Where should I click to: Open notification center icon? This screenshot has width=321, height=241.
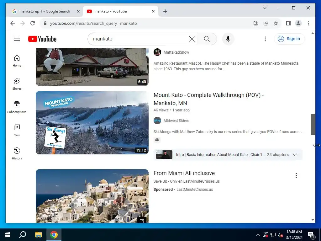tap(311, 235)
